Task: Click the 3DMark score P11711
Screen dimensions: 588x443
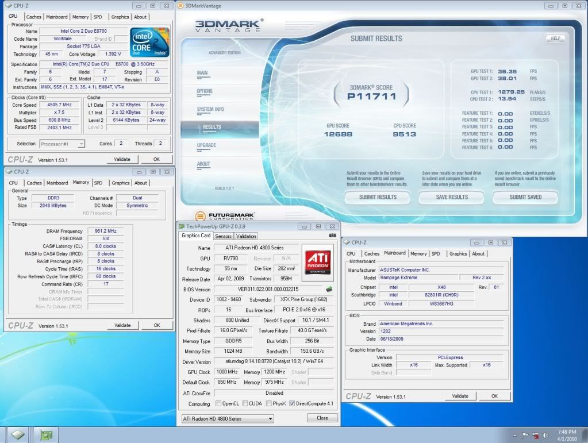Action: [372, 97]
